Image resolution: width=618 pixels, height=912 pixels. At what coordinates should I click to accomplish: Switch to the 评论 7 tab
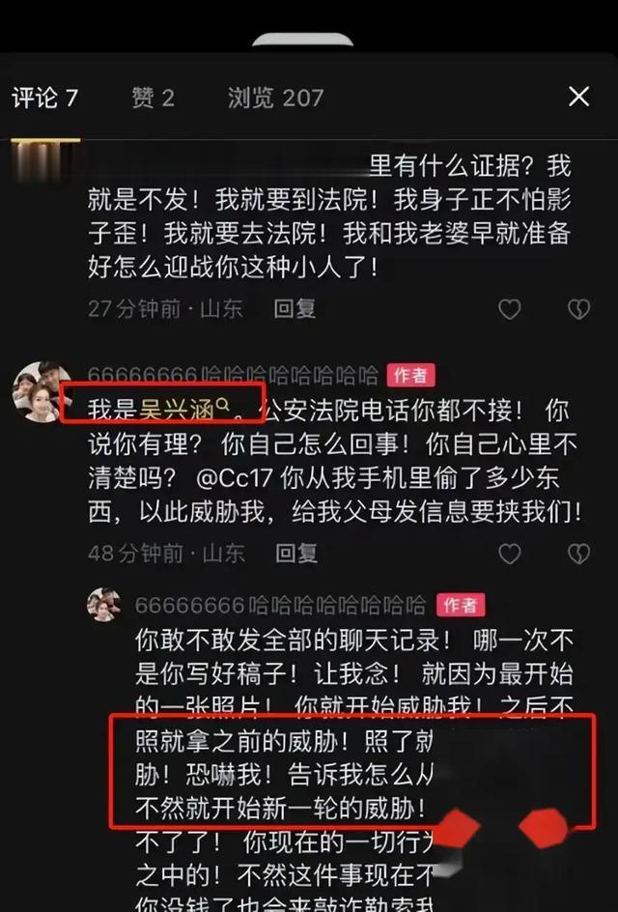tap(44, 98)
